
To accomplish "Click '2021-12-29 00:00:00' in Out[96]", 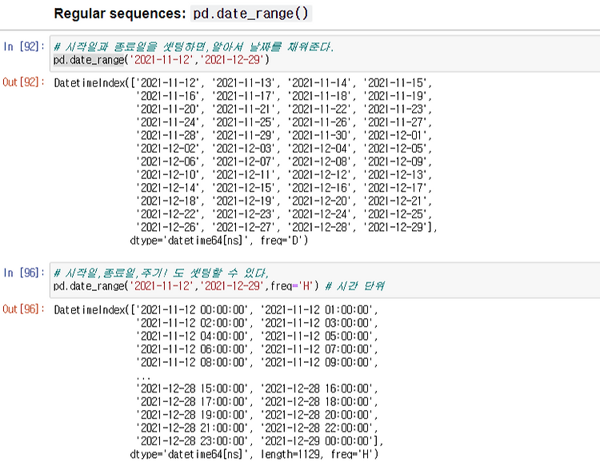I will click(317, 440).
